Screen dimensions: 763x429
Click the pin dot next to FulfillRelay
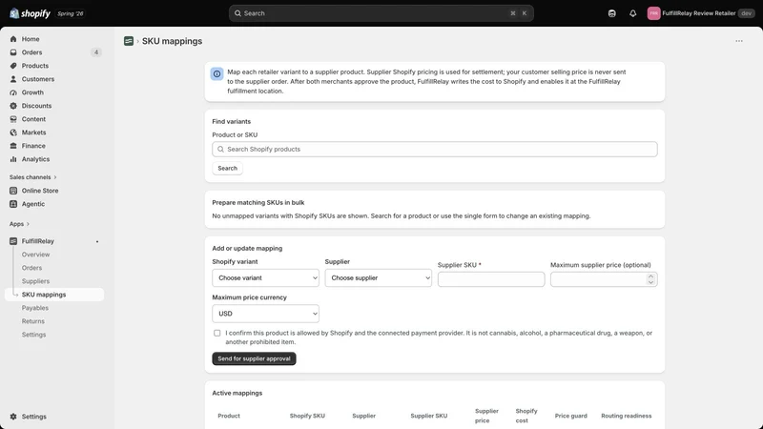[97, 242]
